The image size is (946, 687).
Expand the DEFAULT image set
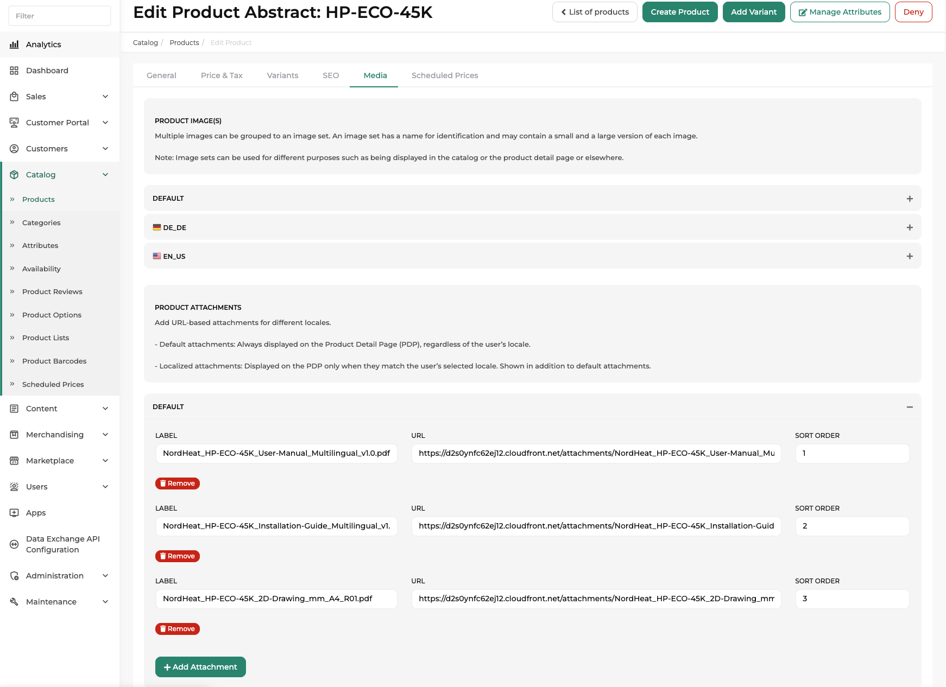(x=910, y=199)
